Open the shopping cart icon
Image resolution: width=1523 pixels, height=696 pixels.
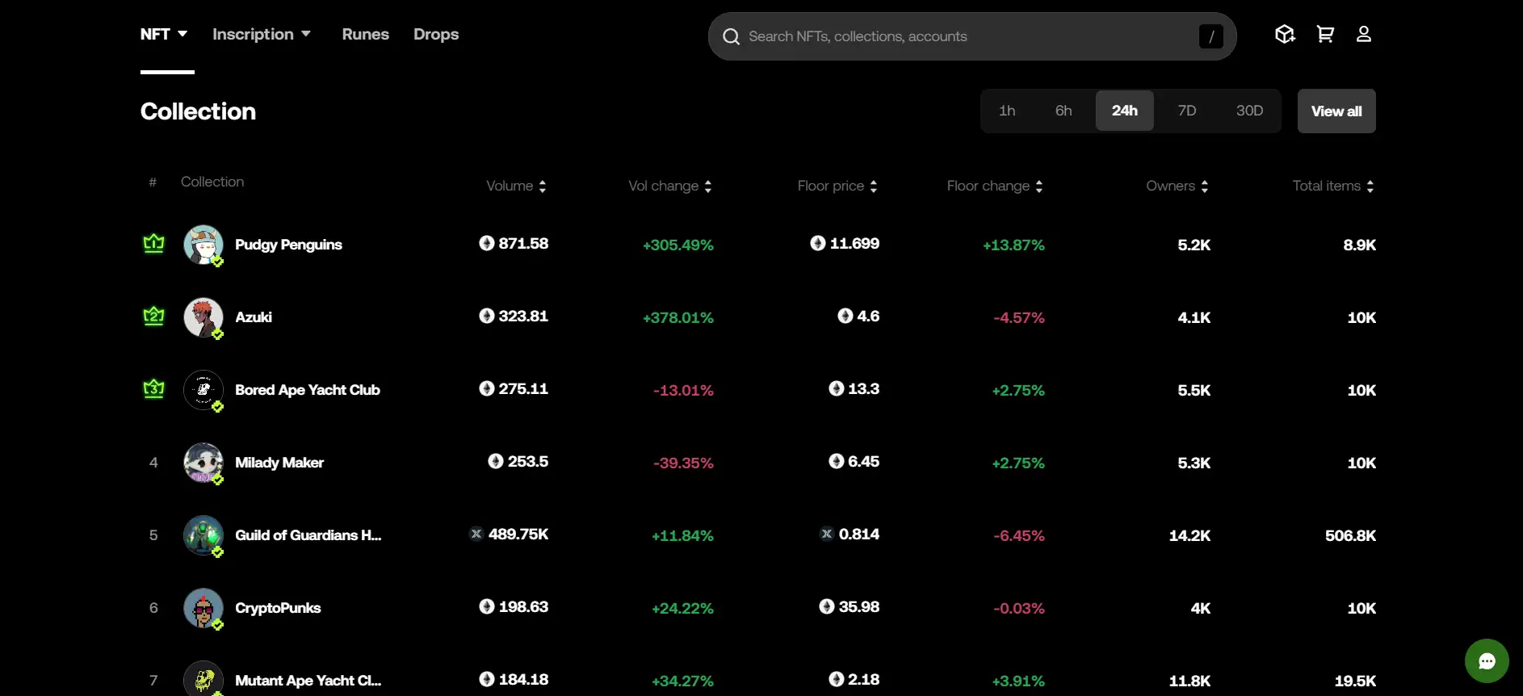[x=1324, y=34]
